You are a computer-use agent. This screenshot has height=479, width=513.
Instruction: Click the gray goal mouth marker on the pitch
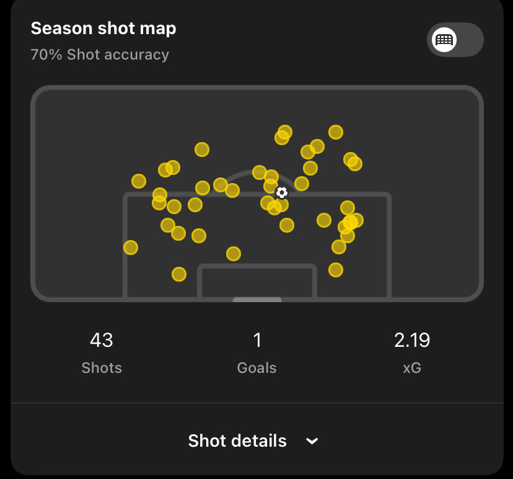point(256,300)
